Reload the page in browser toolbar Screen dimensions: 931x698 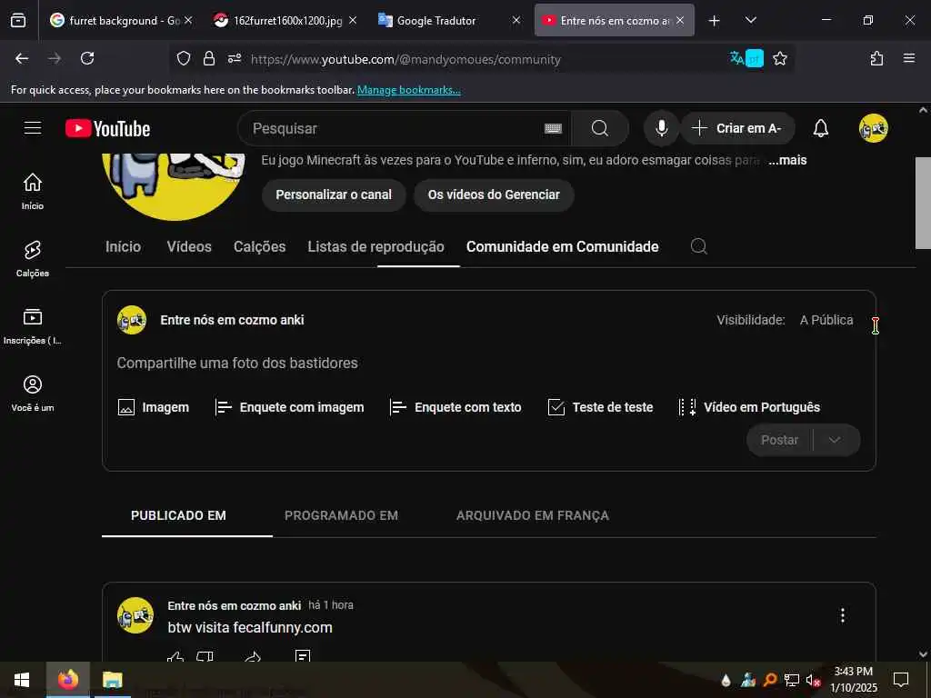(87, 58)
